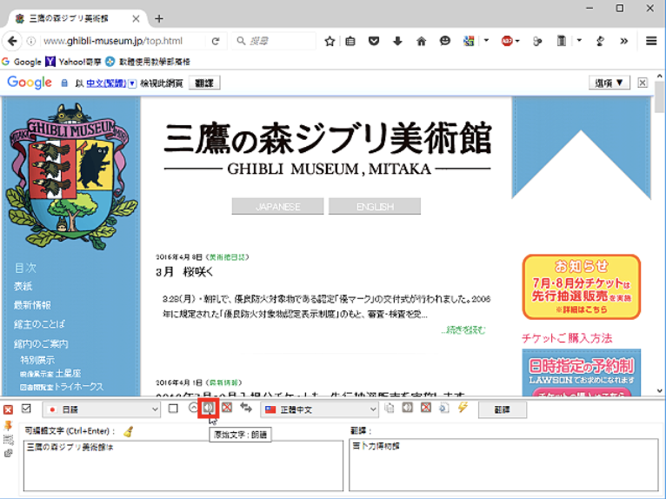Image resolution: width=666 pixels, height=499 pixels.
Task: Click the broom clean text icon
Action: (128, 431)
